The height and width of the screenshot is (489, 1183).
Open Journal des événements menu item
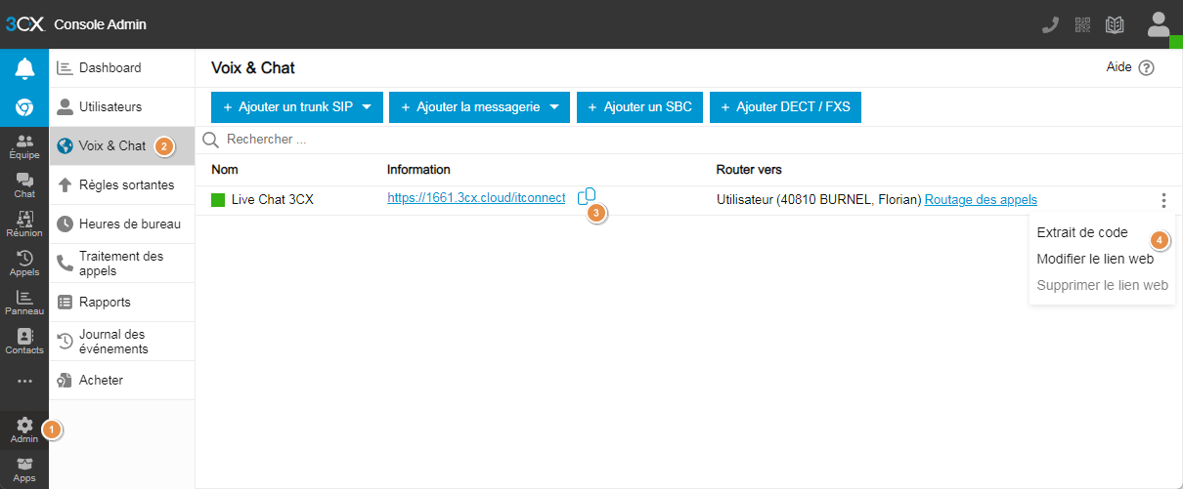tap(122, 341)
